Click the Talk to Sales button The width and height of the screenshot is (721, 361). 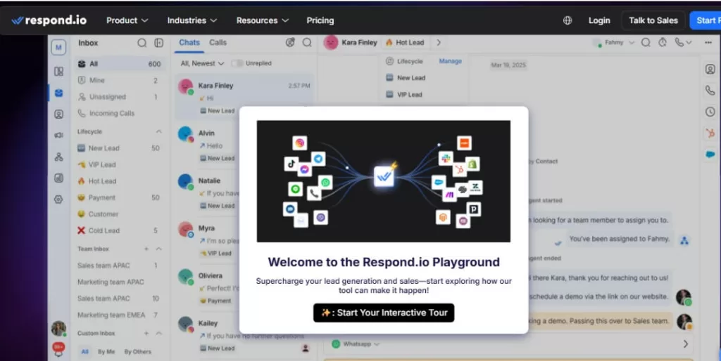(x=653, y=20)
